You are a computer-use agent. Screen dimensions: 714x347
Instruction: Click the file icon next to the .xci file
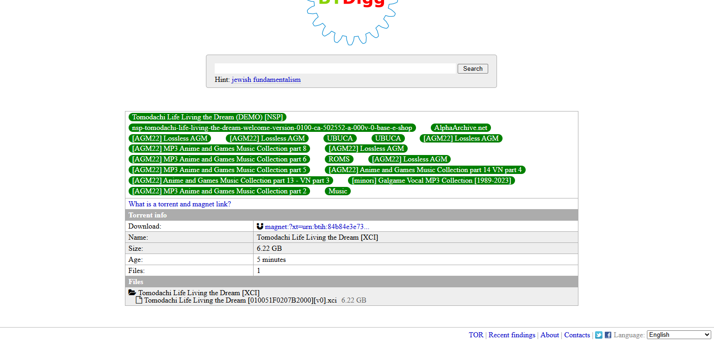pos(139,300)
